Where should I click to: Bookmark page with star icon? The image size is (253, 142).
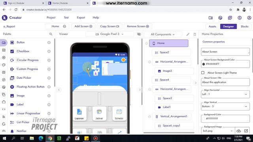coord(231,9)
